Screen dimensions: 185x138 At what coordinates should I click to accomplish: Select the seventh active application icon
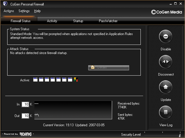click(x=70, y=80)
